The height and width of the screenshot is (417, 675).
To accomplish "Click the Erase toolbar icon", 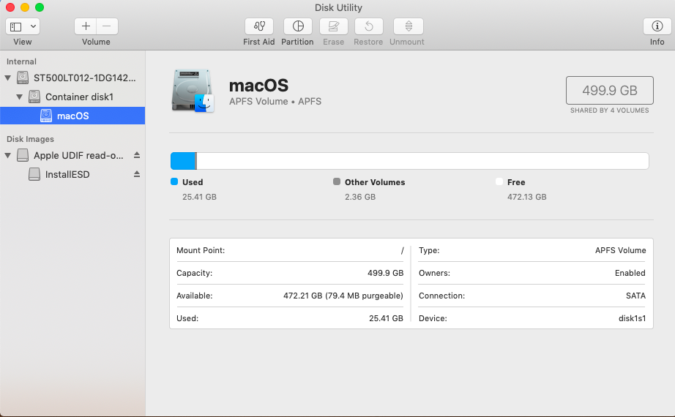I will tap(334, 26).
